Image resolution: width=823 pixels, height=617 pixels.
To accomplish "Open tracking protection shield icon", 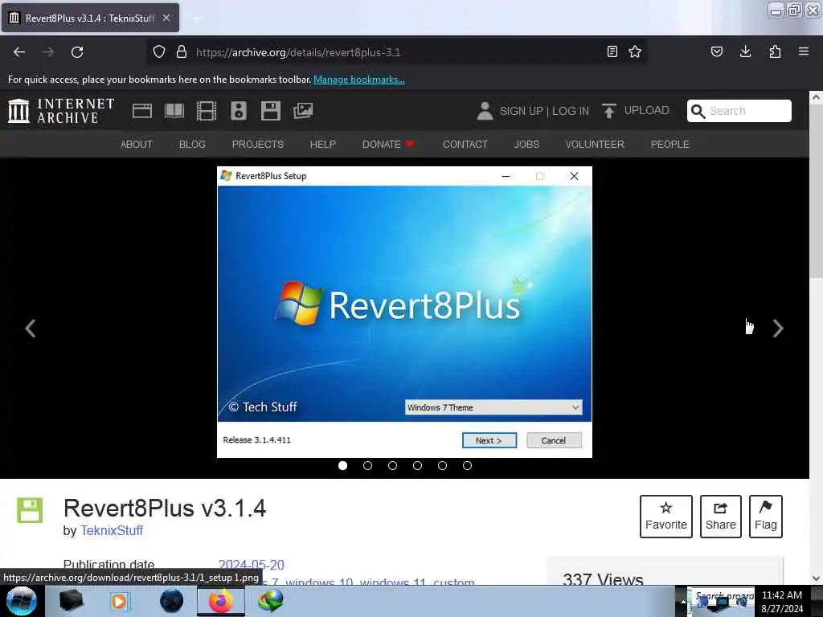I will [159, 52].
